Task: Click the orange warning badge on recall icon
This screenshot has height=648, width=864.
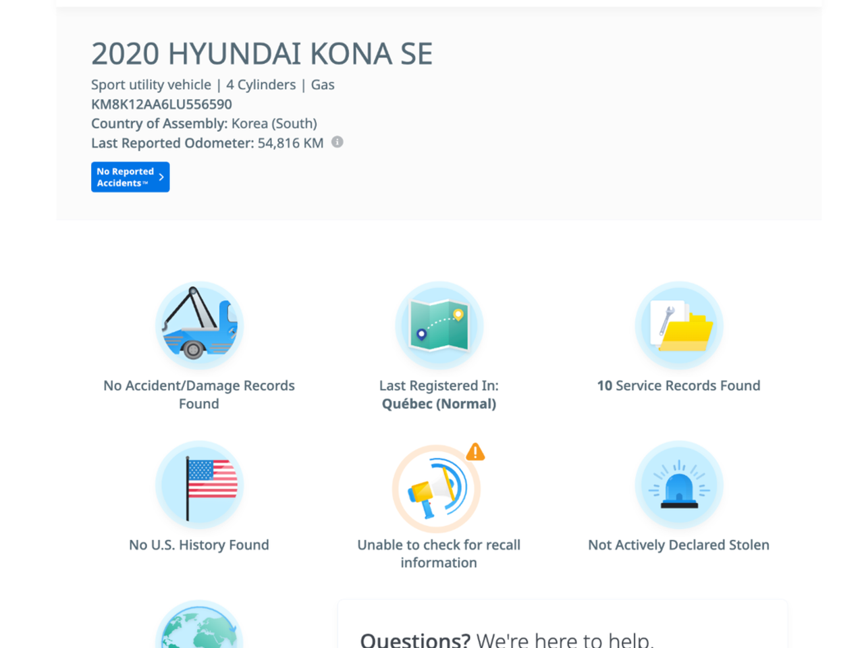Action: click(475, 452)
